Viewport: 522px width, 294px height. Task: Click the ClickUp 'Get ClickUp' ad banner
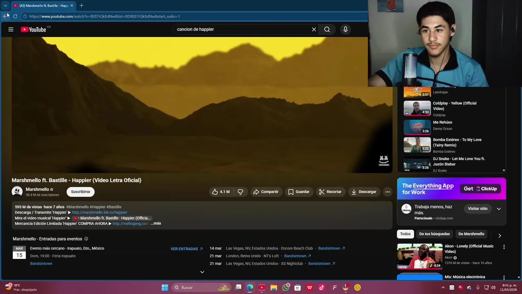coord(451,189)
